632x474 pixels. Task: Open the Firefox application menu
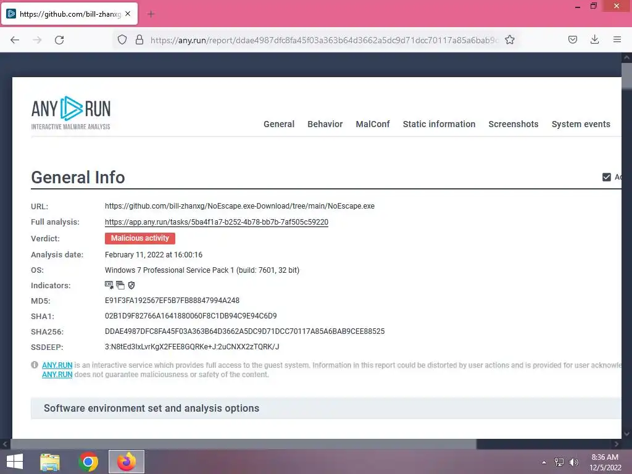[617, 39]
